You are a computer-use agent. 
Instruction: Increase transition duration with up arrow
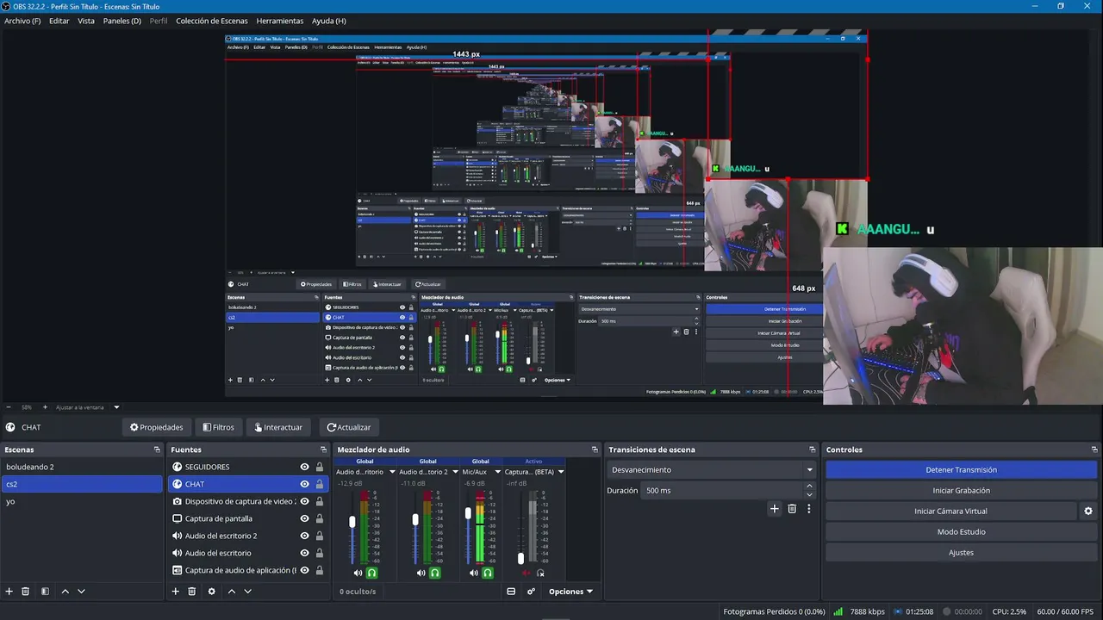[809, 486]
